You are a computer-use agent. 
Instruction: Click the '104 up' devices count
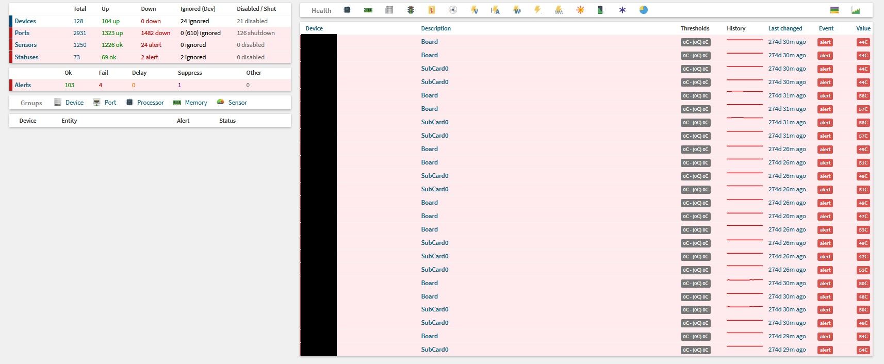pyautogui.click(x=110, y=21)
